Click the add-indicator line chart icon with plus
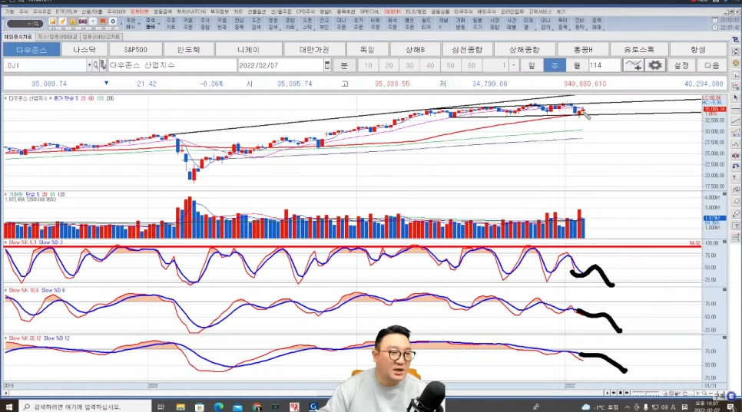Viewport: 742px width, 412px height. [633, 65]
